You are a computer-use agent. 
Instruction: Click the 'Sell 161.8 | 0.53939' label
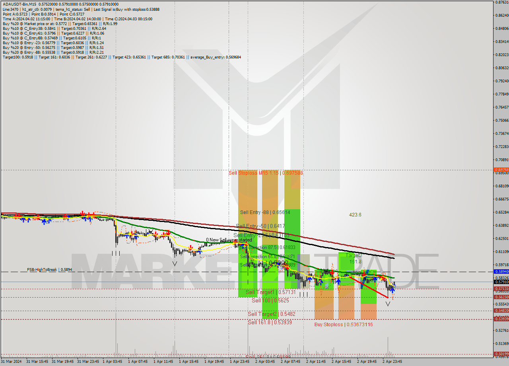coord(270,322)
